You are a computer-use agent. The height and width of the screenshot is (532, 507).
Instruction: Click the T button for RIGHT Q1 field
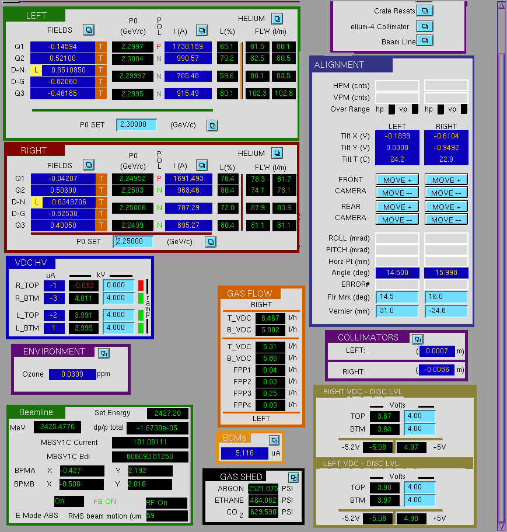point(101,179)
